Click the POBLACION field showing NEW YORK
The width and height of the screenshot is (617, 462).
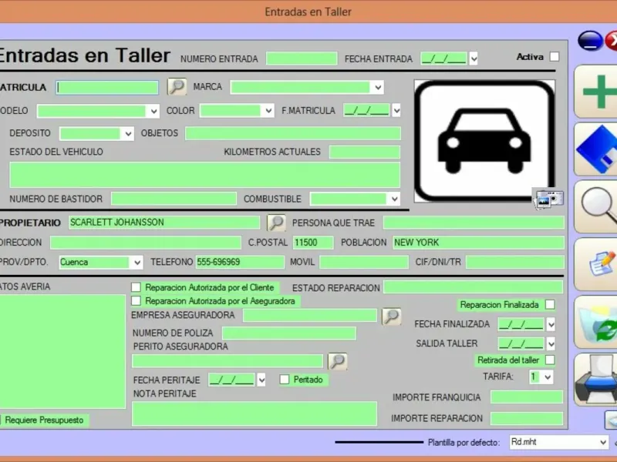478,243
